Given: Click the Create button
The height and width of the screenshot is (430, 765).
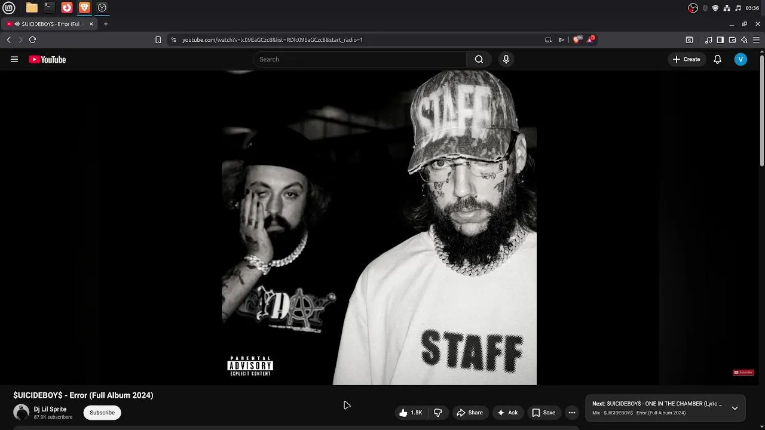Looking at the screenshot, I should pos(686,59).
